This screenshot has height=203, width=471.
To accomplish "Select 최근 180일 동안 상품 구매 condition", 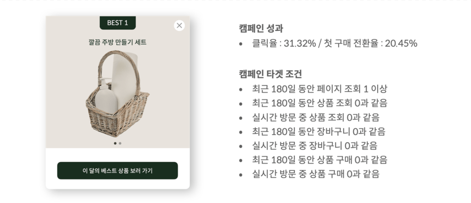I will coord(320,160).
